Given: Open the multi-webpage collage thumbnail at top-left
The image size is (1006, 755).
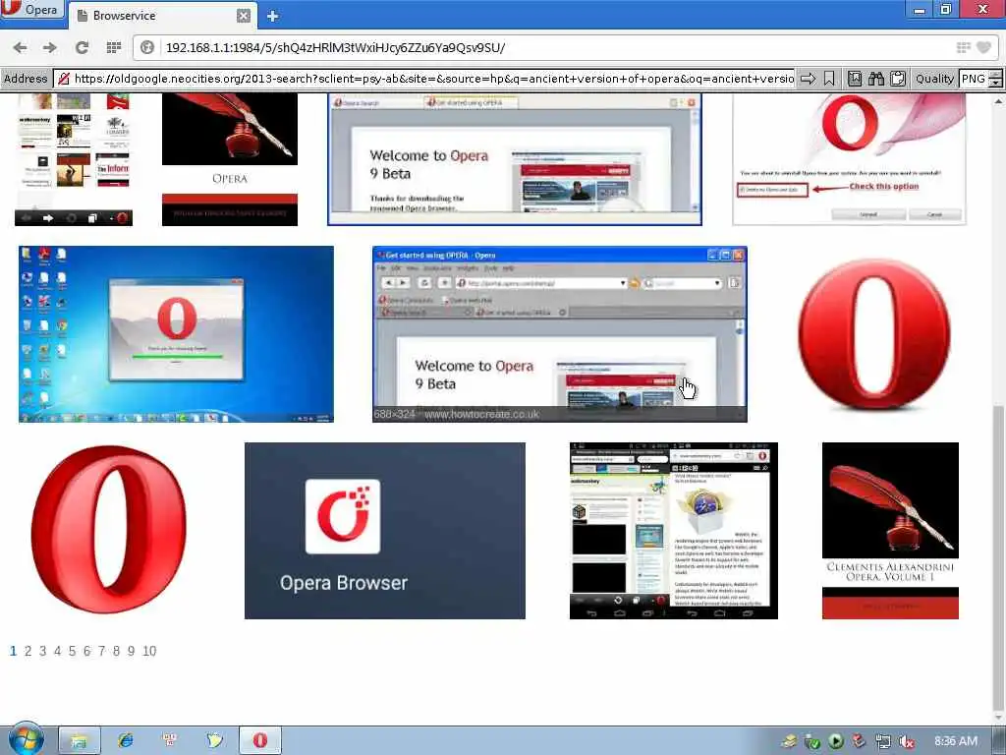Looking at the screenshot, I should [x=74, y=159].
